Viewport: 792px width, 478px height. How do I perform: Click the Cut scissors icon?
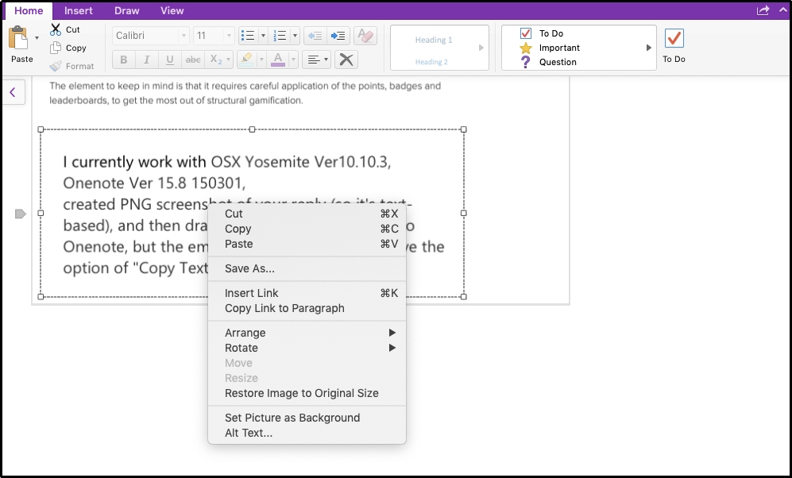pyautogui.click(x=55, y=29)
